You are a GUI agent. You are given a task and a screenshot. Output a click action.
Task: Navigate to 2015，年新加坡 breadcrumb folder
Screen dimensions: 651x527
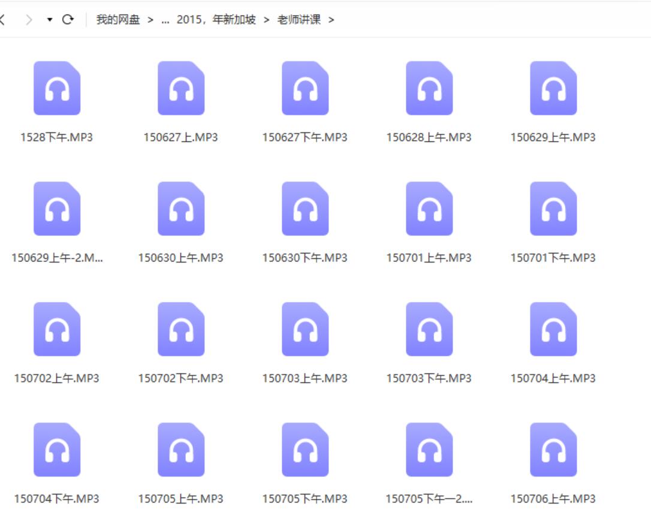216,20
